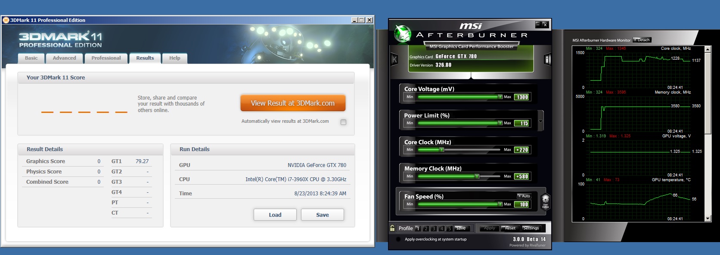Screen dimensions: 720x255
Task: Detach the Hardware Monitor panel
Action: pos(642,40)
